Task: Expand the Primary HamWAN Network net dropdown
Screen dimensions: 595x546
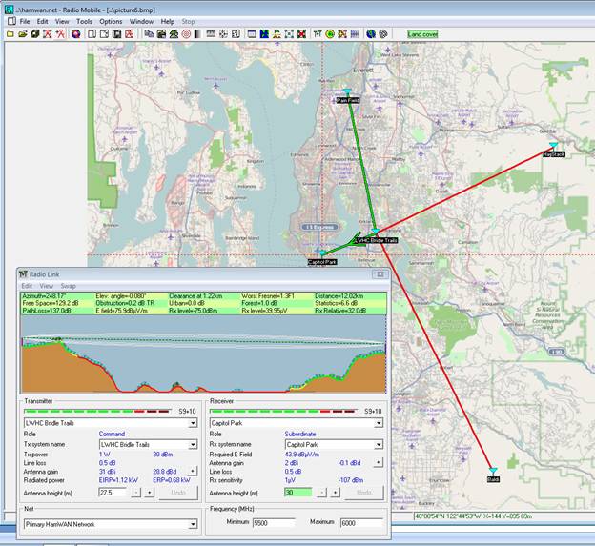Action: click(x=194, y=523)
